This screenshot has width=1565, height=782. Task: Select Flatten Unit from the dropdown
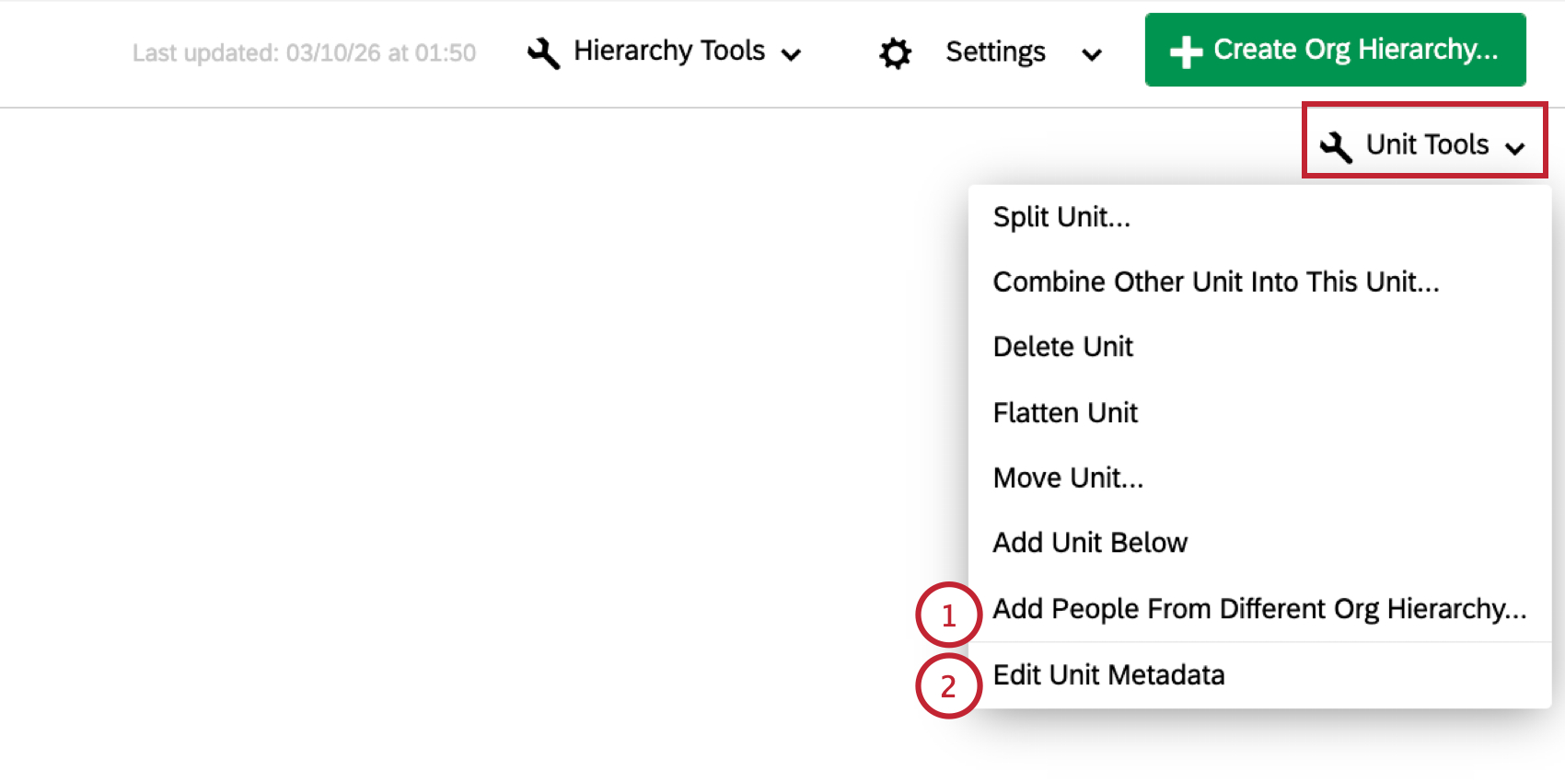coord(1259,412)
